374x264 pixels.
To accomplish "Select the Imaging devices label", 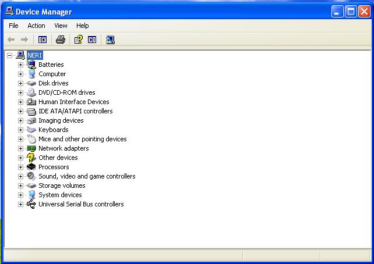I will (61, 120).
